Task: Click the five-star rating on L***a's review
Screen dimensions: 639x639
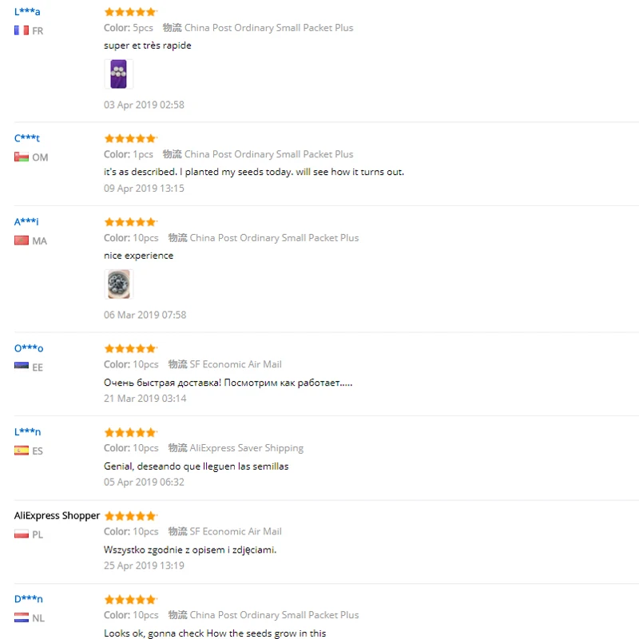Action: coord(130,12)
